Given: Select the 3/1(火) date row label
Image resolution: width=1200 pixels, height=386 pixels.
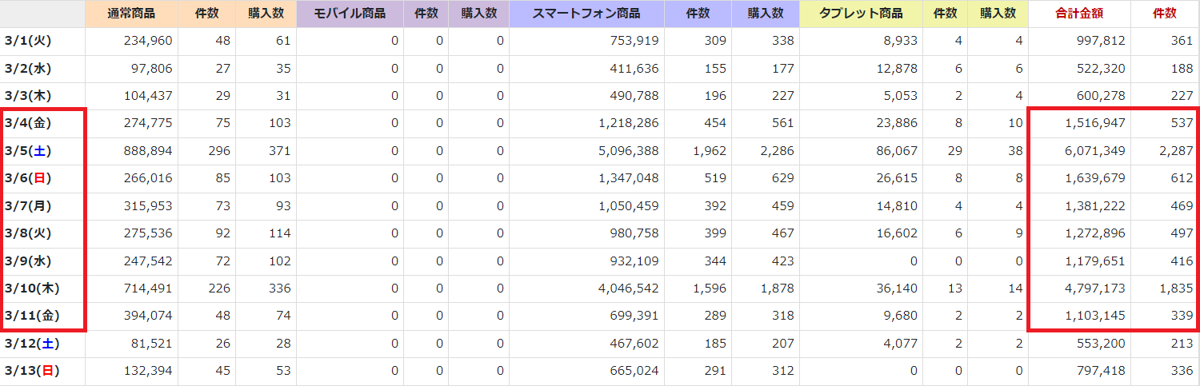Looking at the screenshot, I should pos(27,41).
